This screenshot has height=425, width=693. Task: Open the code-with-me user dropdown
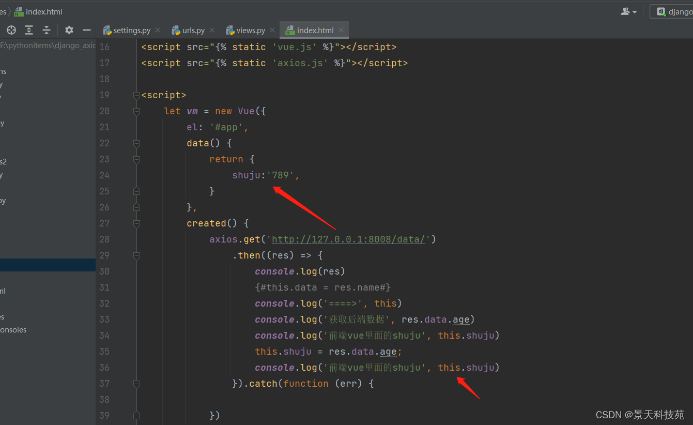629,11
